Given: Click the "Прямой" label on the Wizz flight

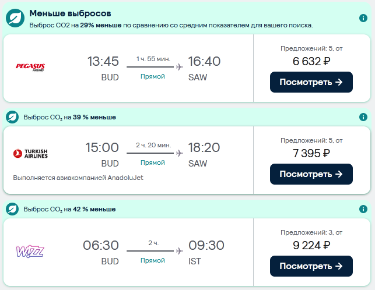Looking at the screenshot, I should coord(153,261).
